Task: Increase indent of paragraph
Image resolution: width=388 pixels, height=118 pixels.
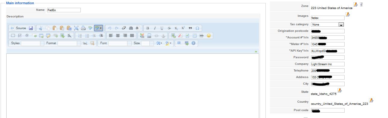Action: (x=101, y=35)
